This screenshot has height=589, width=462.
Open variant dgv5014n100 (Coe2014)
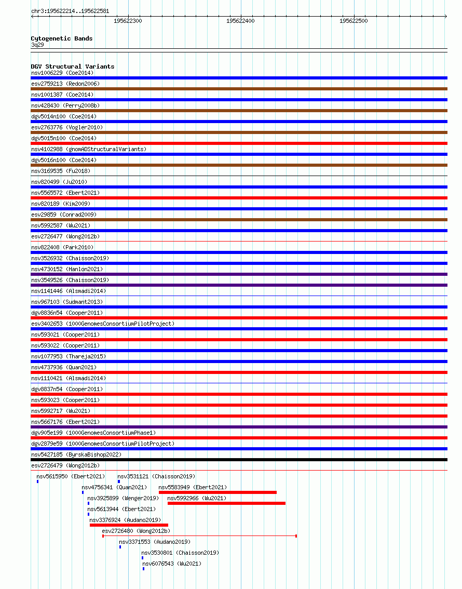click(64, 116)
